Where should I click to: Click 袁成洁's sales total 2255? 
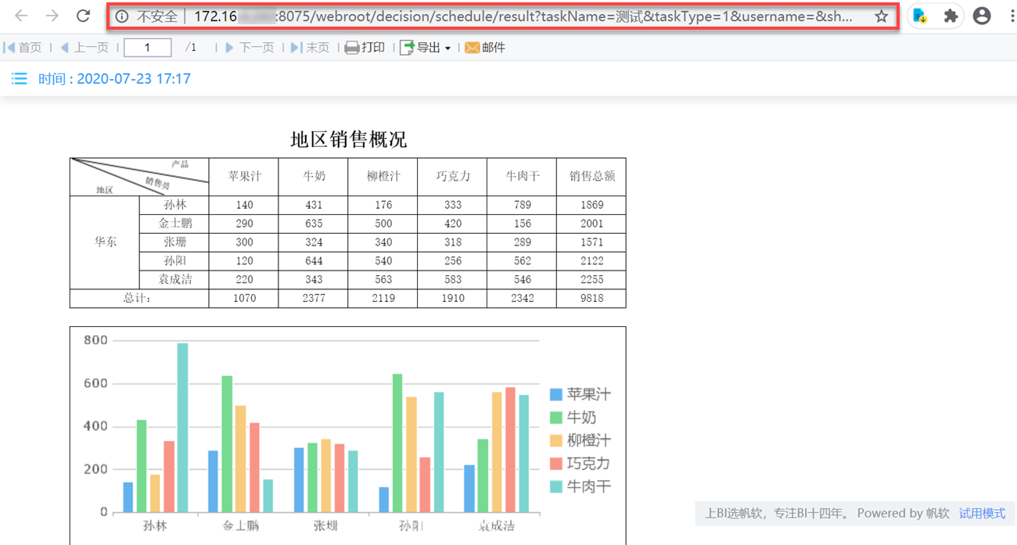coord(592,280)
